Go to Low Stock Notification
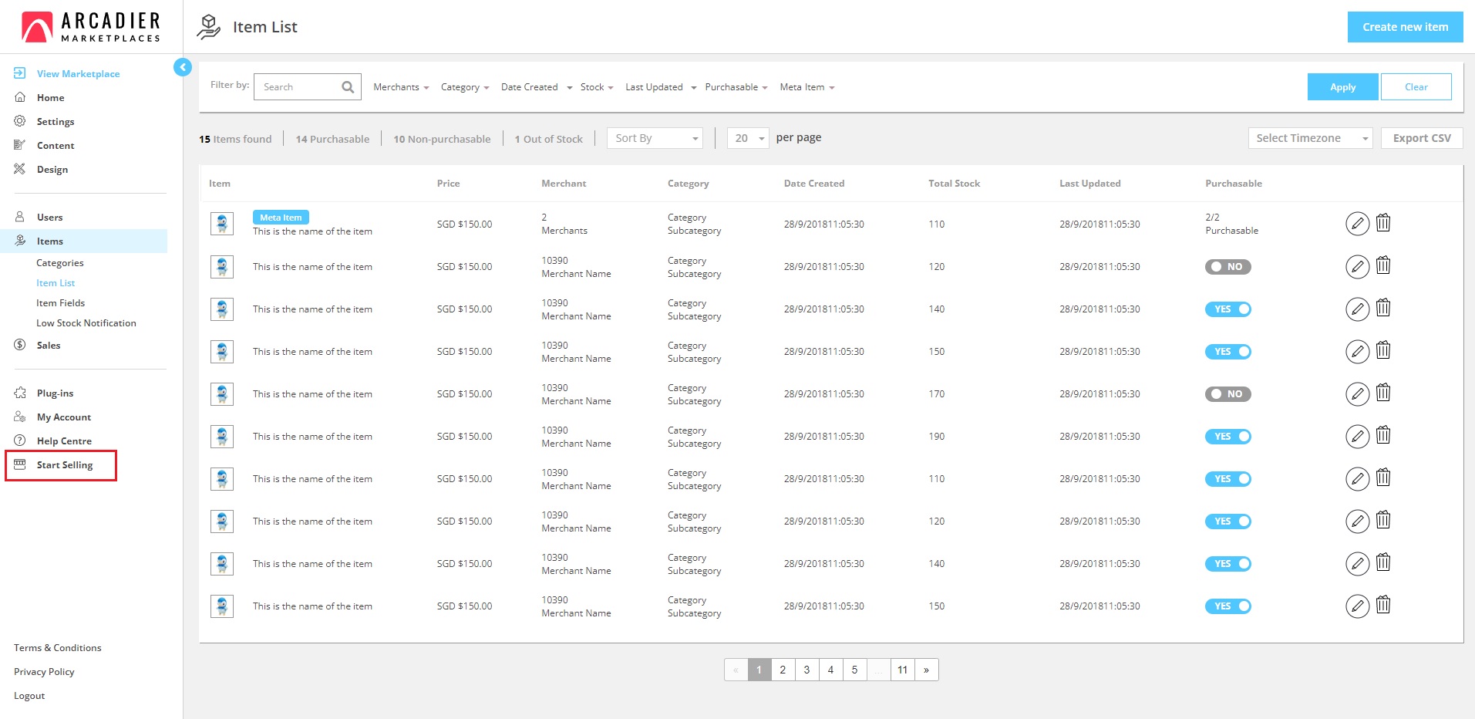This screenshot has height=719, width=1475. pos(86,323)
